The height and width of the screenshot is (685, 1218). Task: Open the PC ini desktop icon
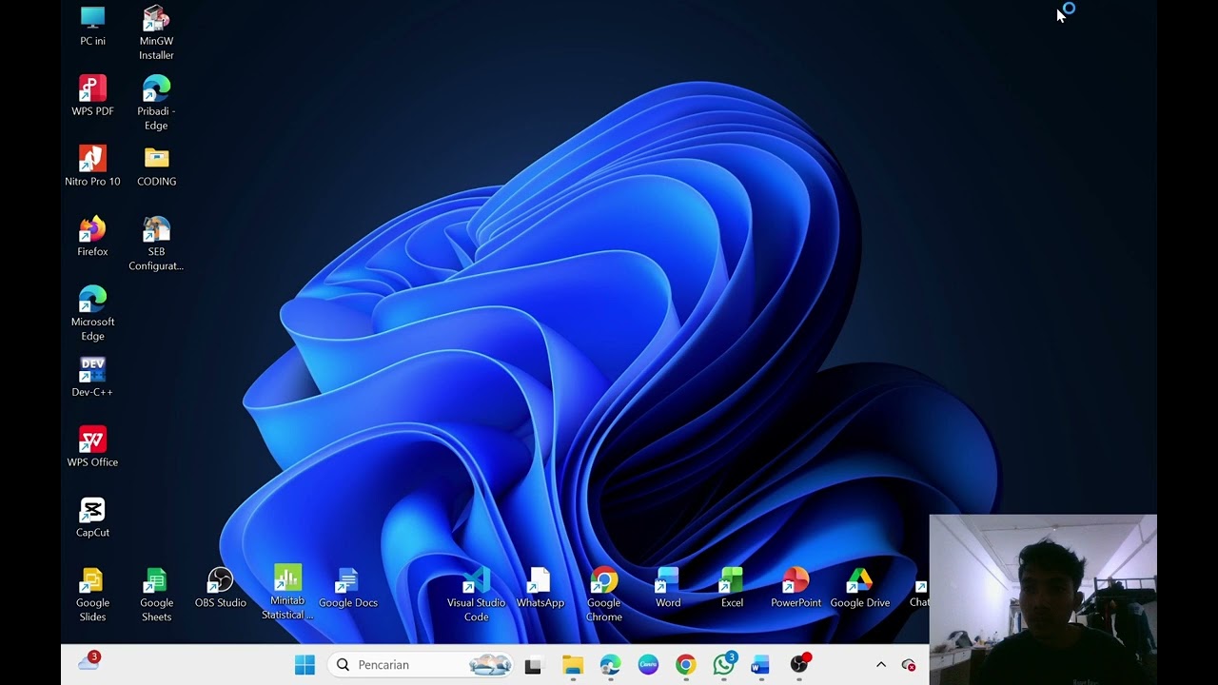click(92, 26)
